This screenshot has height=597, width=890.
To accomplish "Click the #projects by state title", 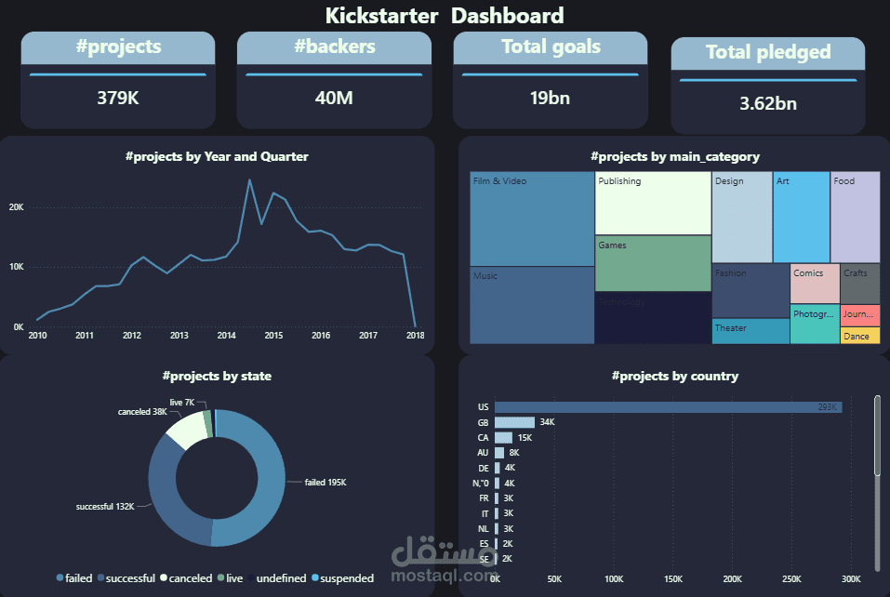I will coord(217,377).
